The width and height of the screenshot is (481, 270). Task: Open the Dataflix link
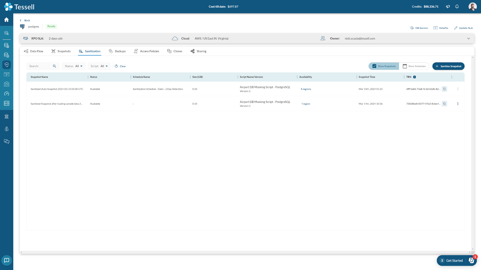pyautogui.click(x=441, y=28)
